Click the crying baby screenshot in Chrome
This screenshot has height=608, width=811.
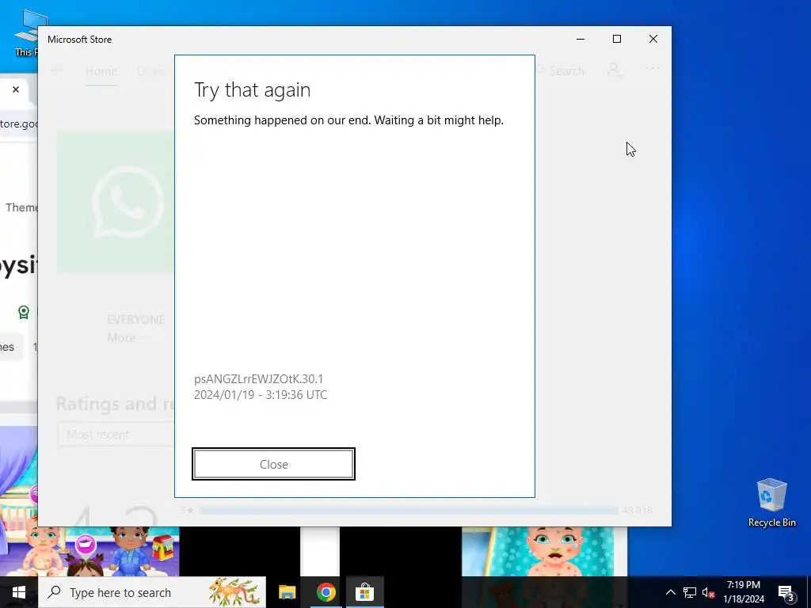(x=544, y=551)
